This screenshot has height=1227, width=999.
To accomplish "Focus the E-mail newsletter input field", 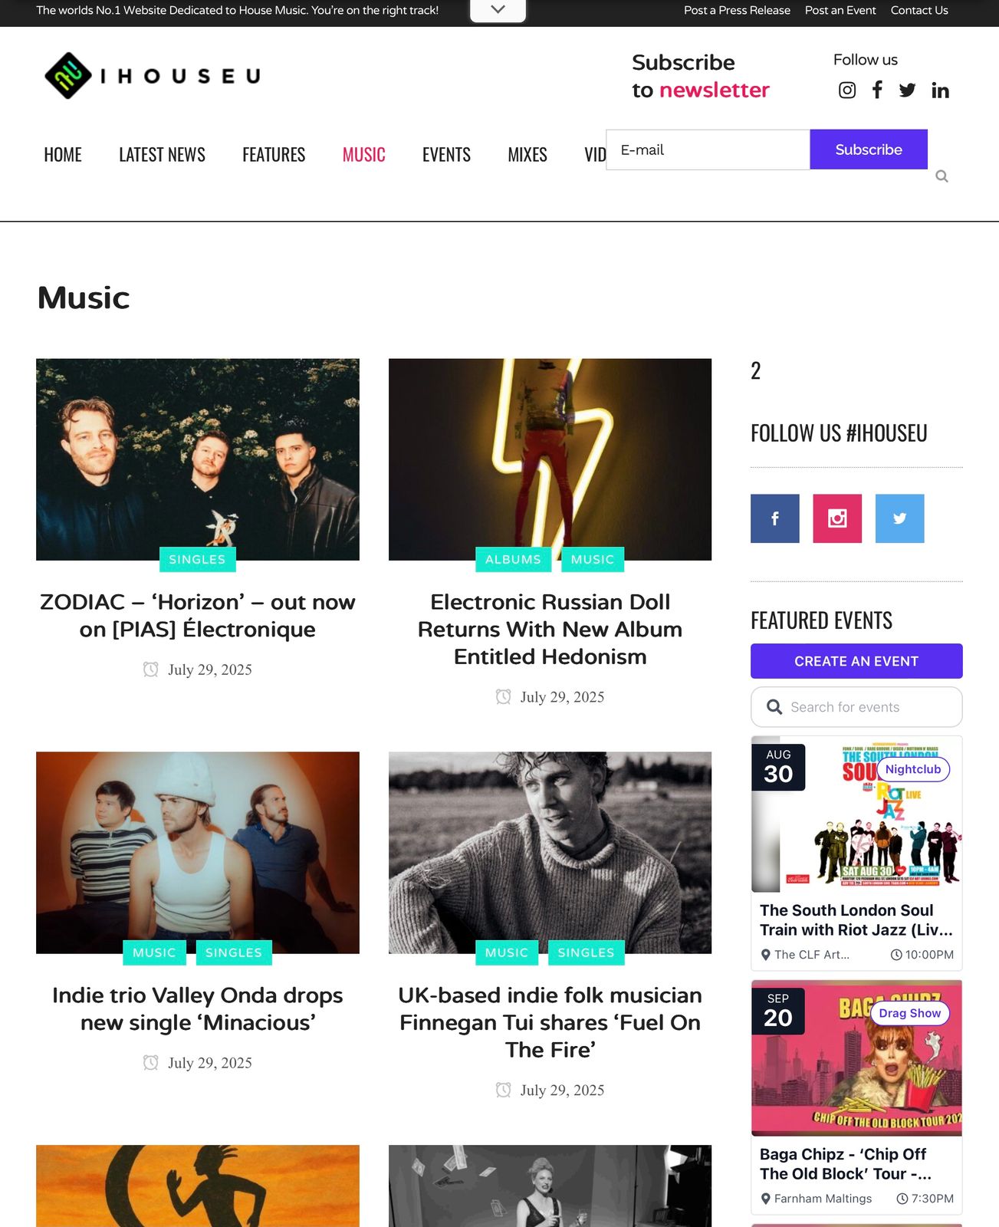I will click(708, 150).
